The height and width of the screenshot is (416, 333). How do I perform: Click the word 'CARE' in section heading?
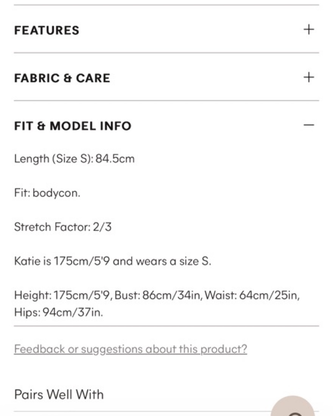click(93, 78)
